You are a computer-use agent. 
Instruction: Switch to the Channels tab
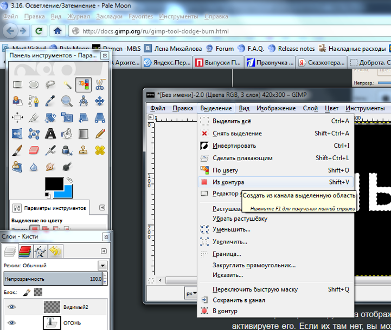tap(25, 252)
